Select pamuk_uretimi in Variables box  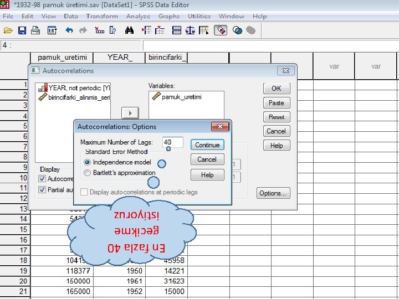tap(177, 96)
